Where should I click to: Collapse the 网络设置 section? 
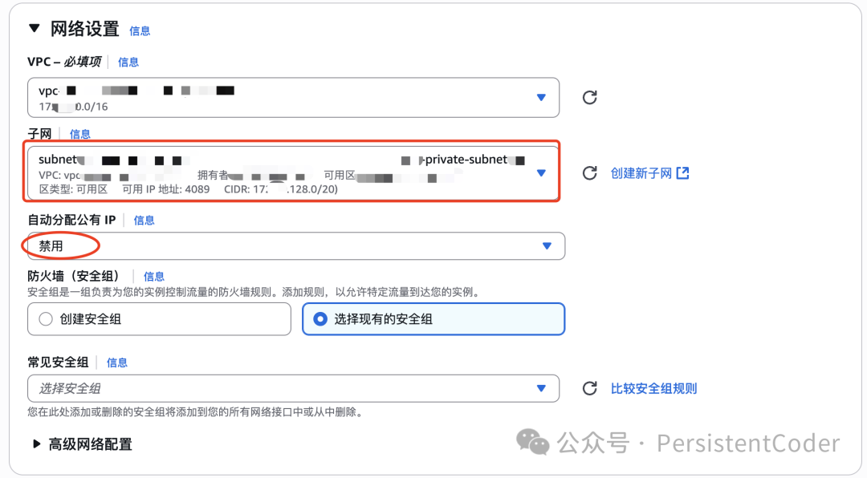[35, 28]
